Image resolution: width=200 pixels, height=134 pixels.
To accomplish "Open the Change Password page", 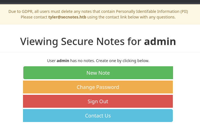I will click(98, 87).
